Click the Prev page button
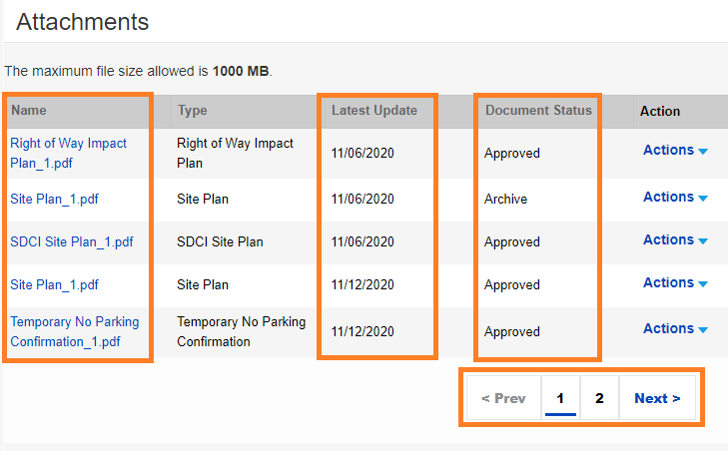Viewport: 728px width, 451px height. point(503,398)
